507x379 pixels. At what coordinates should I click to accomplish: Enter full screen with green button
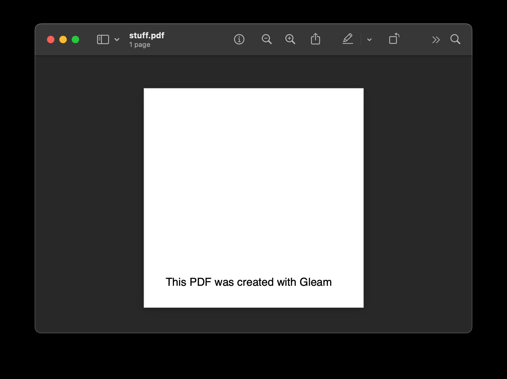click(x=75, y=40)
